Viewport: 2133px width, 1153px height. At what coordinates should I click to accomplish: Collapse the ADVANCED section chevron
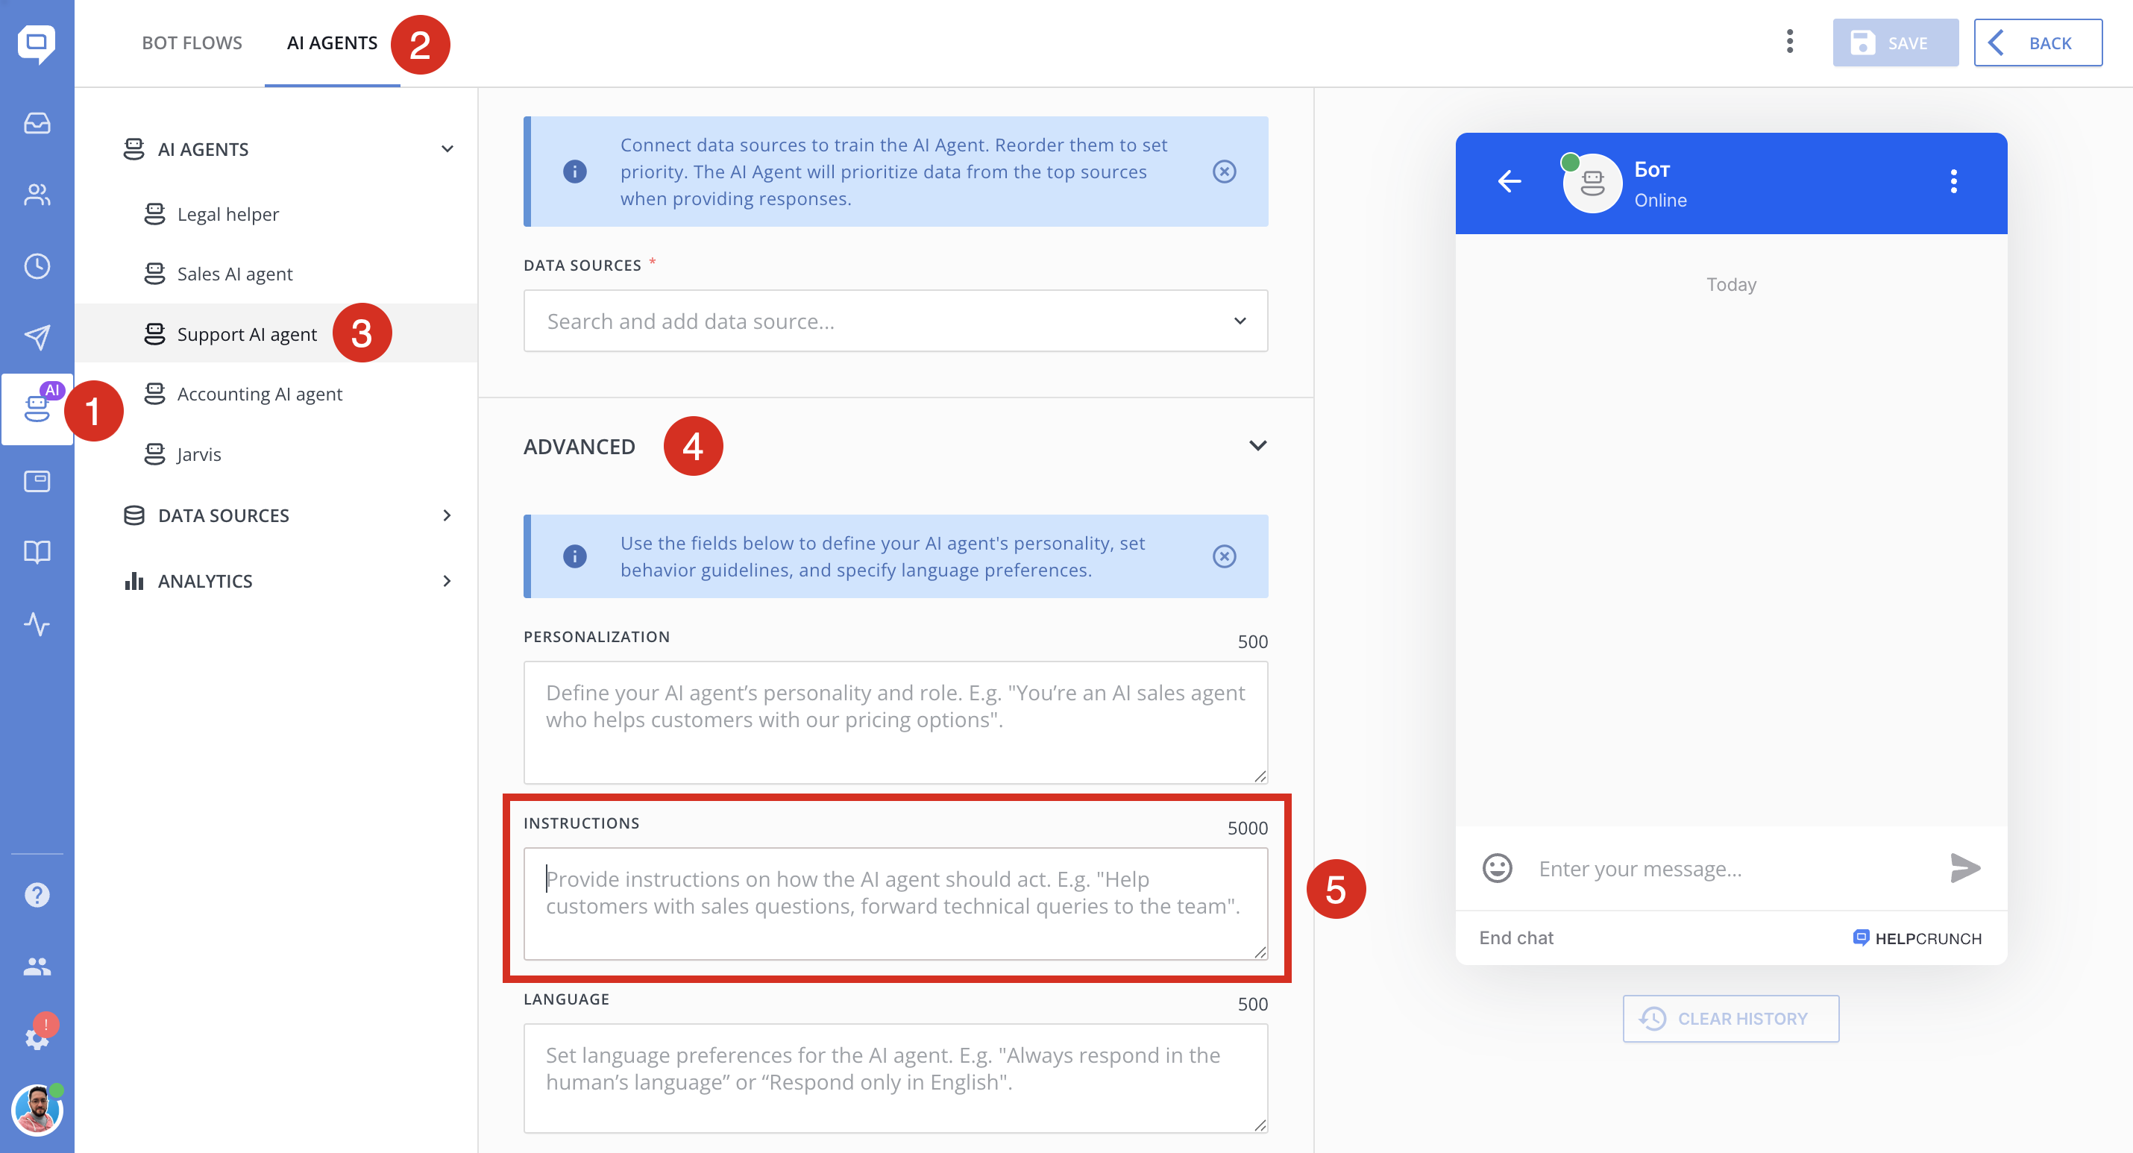point(1257,446)
